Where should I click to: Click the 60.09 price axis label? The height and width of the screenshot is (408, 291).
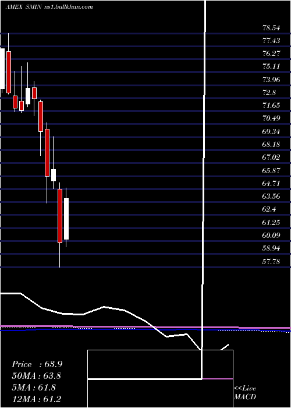[271, 235]
